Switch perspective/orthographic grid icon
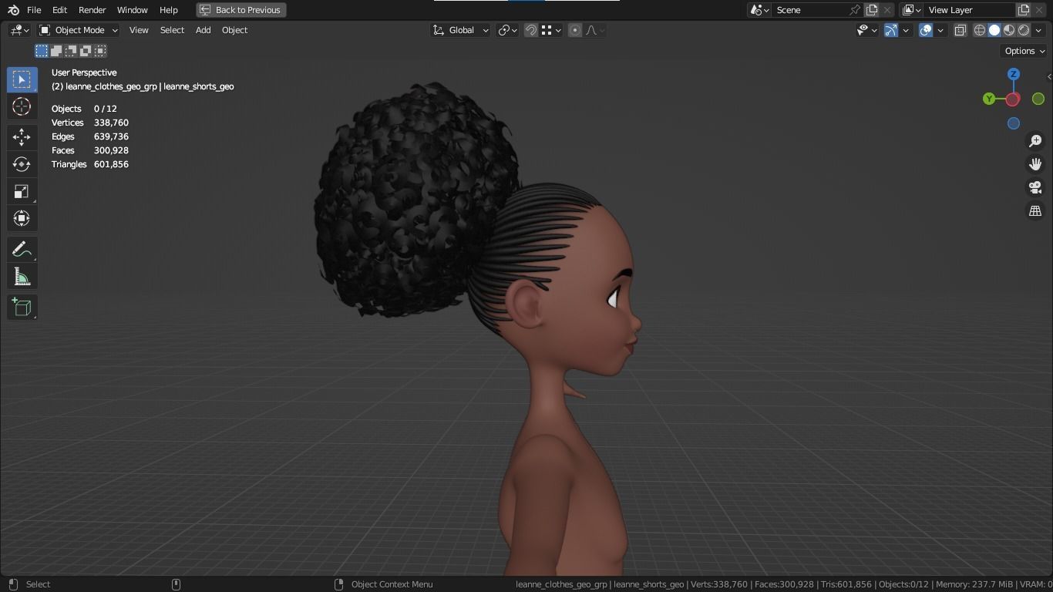Screen dimensions: 1053x592 coord(1035,210)
